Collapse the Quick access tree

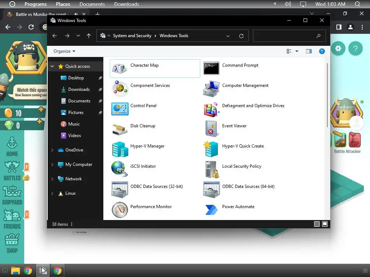tap(52, 66)
